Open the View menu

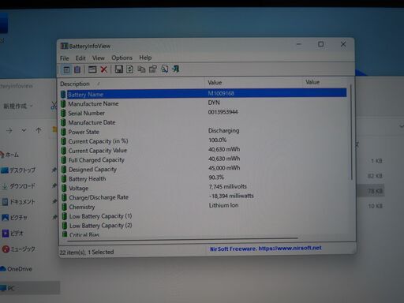99,58
